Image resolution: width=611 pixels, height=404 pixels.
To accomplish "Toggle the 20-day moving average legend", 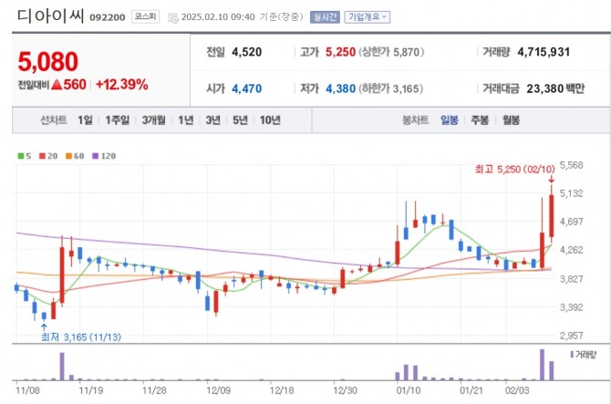I will (x=48, y=156).
